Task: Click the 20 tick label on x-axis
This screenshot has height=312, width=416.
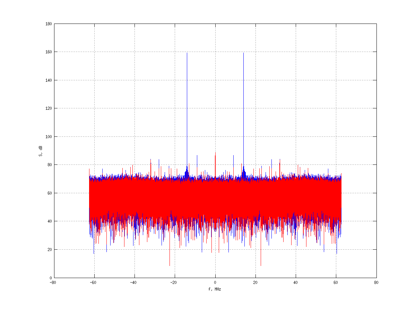Action: pos(255,282)
